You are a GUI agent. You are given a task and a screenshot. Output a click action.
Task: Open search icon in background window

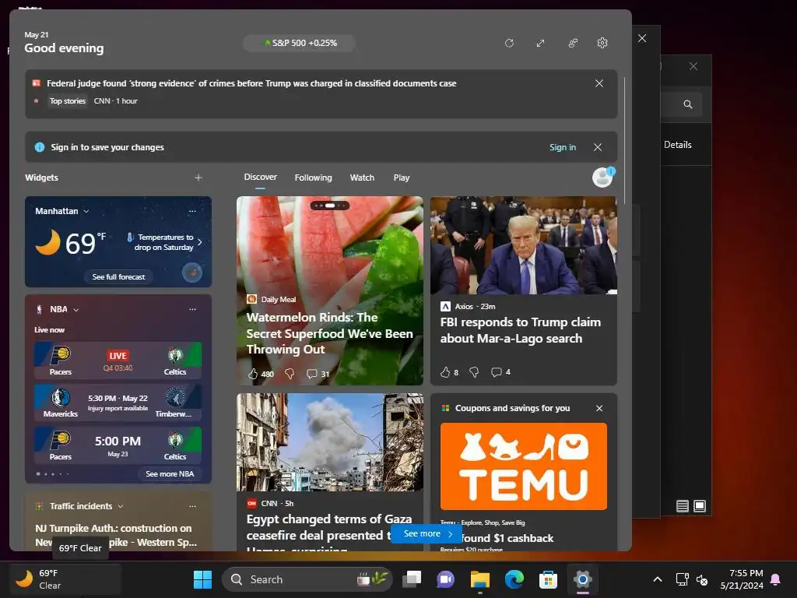688,104
